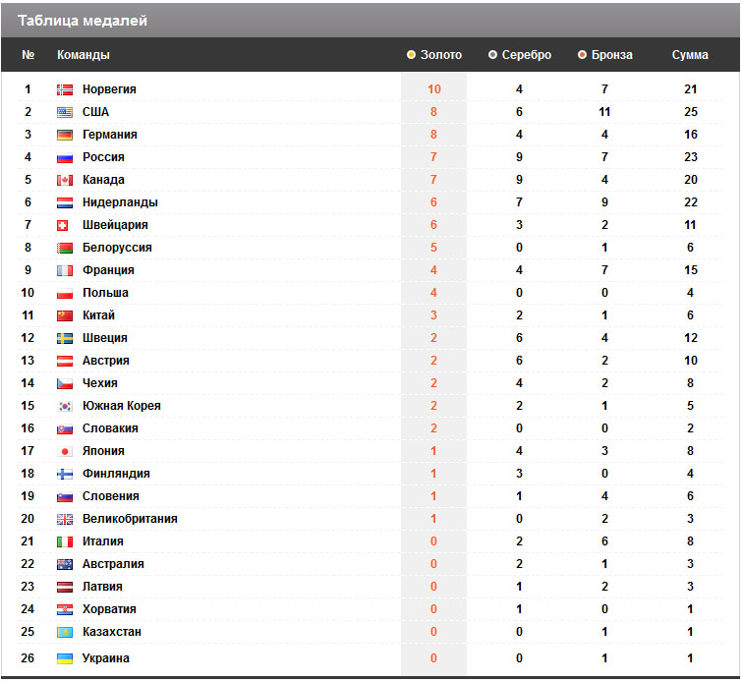Click the Canada flag icon
Viewport: 742px width, 682px height.
[65, 180]
